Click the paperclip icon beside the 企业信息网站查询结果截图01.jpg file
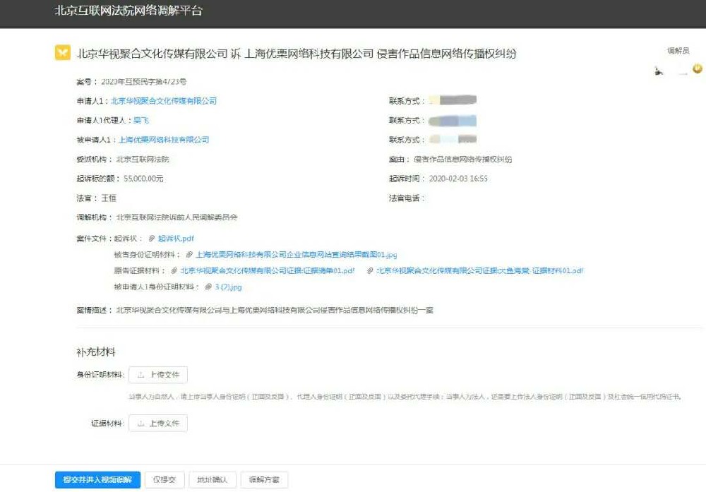Viewport: 706px width, 492px height. click(x=189, y=255)
